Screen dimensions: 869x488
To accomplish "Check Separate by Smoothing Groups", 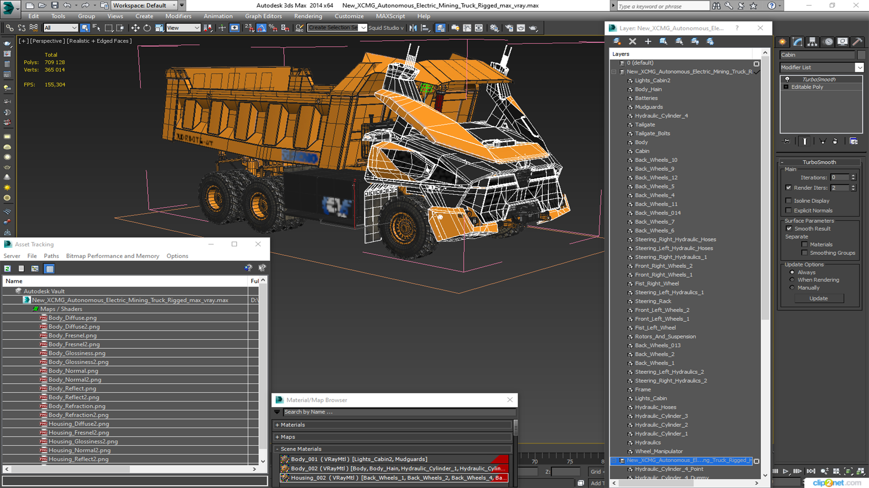I will point(804,253).
